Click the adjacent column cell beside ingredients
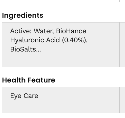 point(122,44)
